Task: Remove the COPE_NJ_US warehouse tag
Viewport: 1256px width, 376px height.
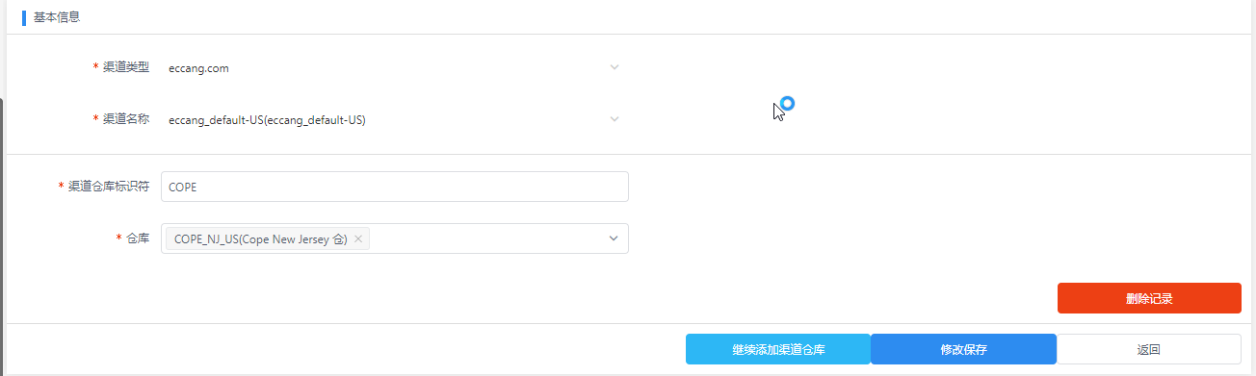Action: tap(358, 239)
